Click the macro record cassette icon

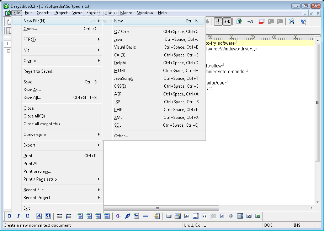click(262, 21)
